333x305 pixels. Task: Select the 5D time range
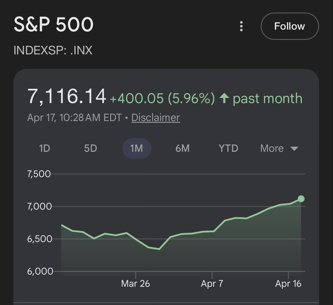pos(91,148)
